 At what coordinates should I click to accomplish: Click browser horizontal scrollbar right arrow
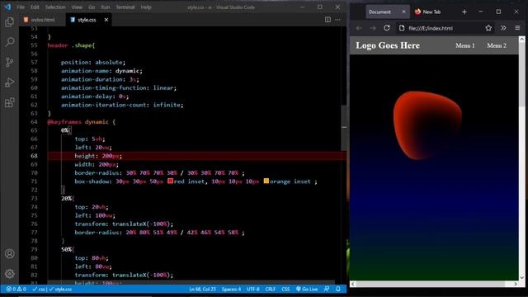point(516,284)
